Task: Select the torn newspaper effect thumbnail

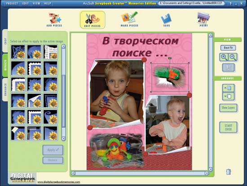Action: pos(50,52)
